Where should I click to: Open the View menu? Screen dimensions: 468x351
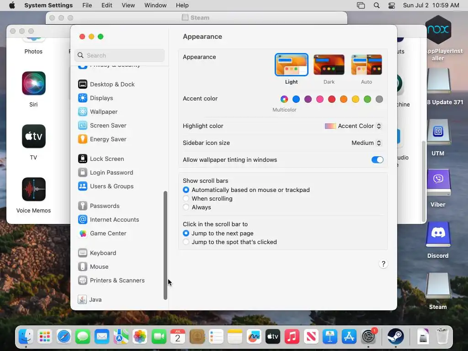(x=128, y=5)
